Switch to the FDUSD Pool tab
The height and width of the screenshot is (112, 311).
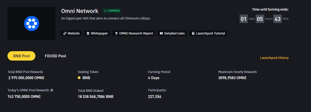pyautogui.click(x=55, y=56)
